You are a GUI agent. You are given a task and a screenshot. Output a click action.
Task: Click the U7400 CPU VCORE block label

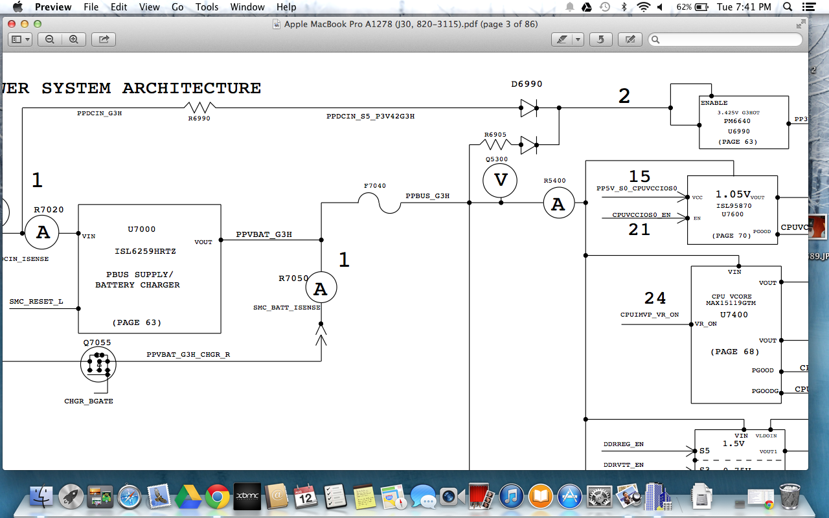(x=734, y=315)
